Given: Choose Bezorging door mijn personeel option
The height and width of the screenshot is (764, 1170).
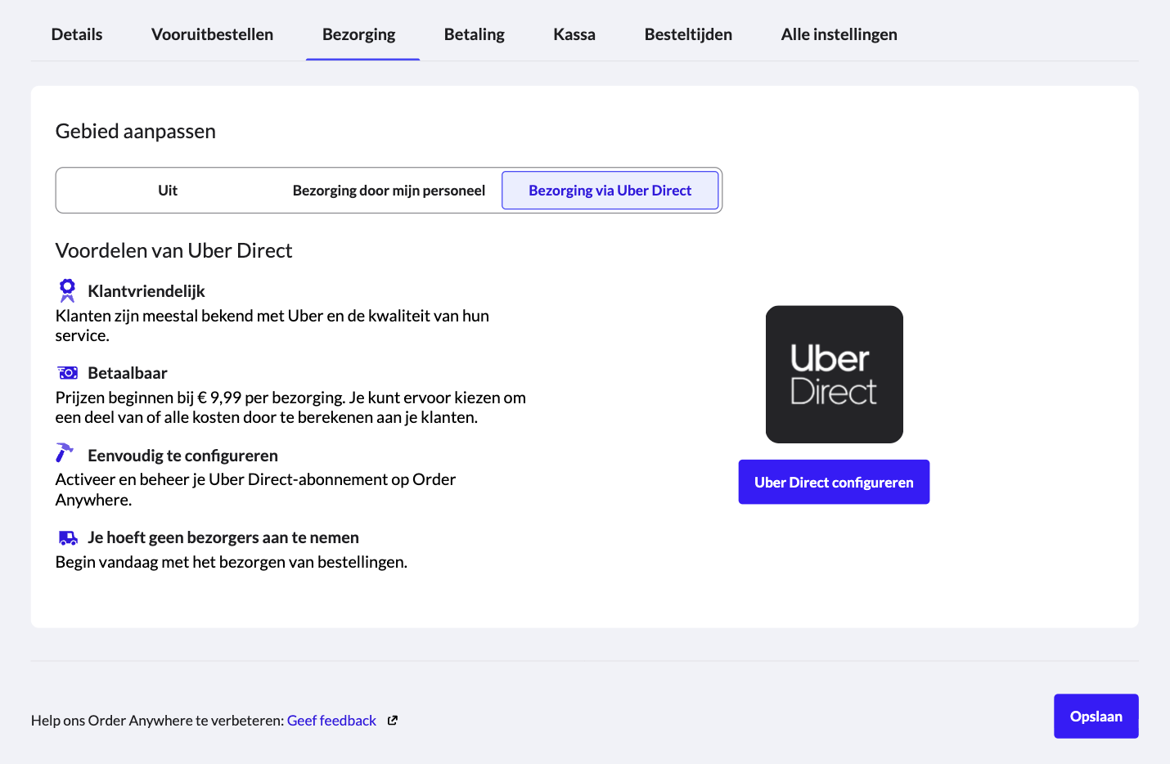Looking at the screenshot, I should (389, 191).
